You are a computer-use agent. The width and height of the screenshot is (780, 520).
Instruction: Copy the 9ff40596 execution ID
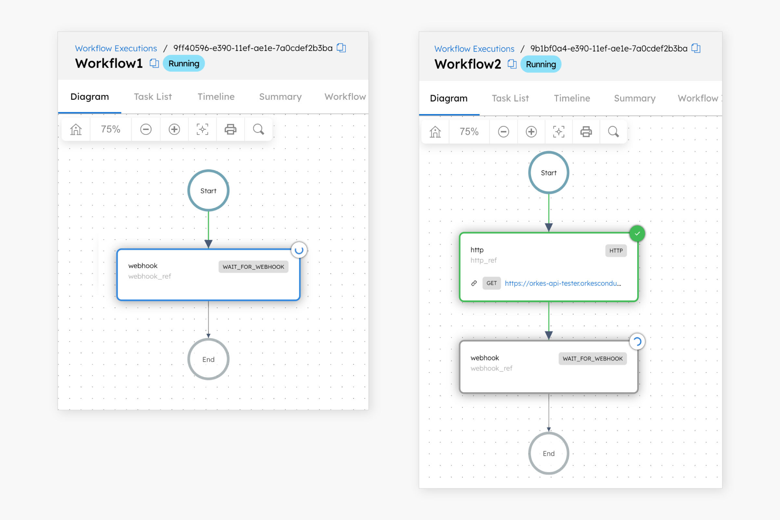341,48
